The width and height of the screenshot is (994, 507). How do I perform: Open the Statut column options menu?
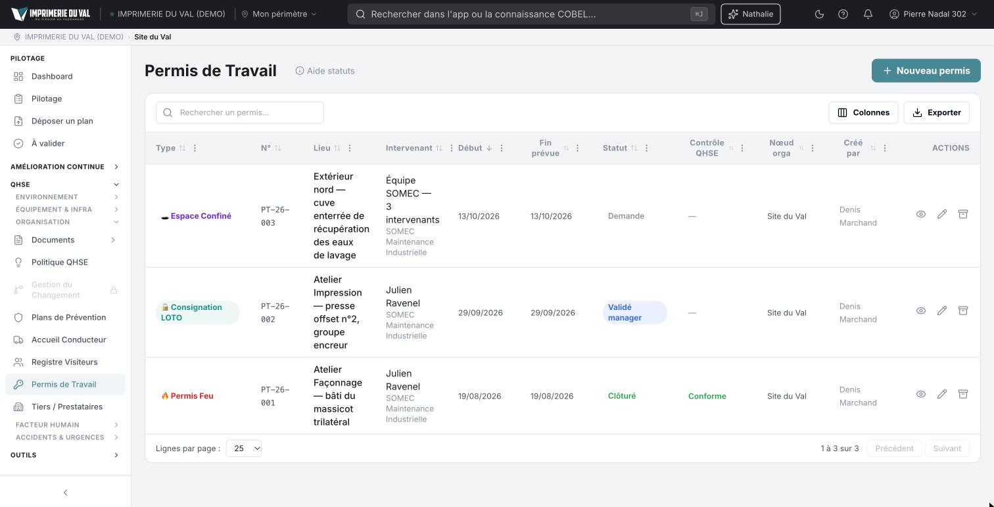click(x=646, y=148)
